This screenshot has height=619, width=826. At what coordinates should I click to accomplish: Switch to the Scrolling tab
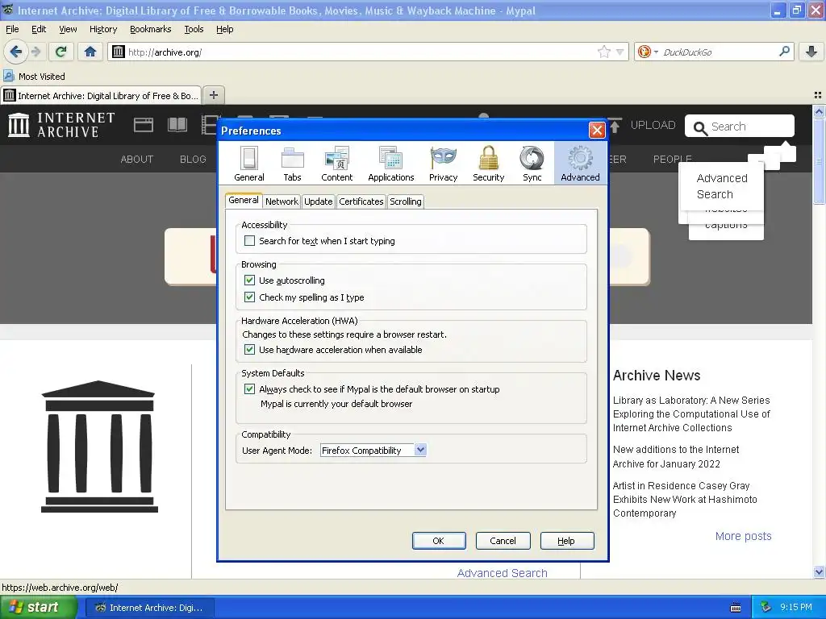(x=405, y=201)
